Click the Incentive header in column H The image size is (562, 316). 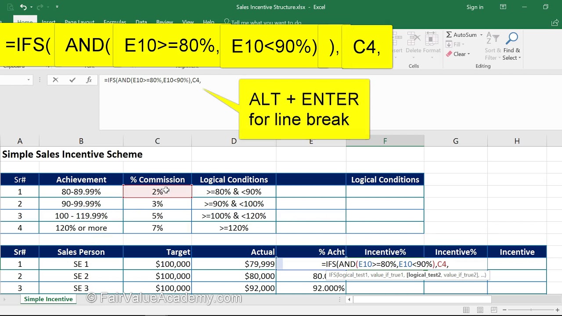(x=517, y=252)
